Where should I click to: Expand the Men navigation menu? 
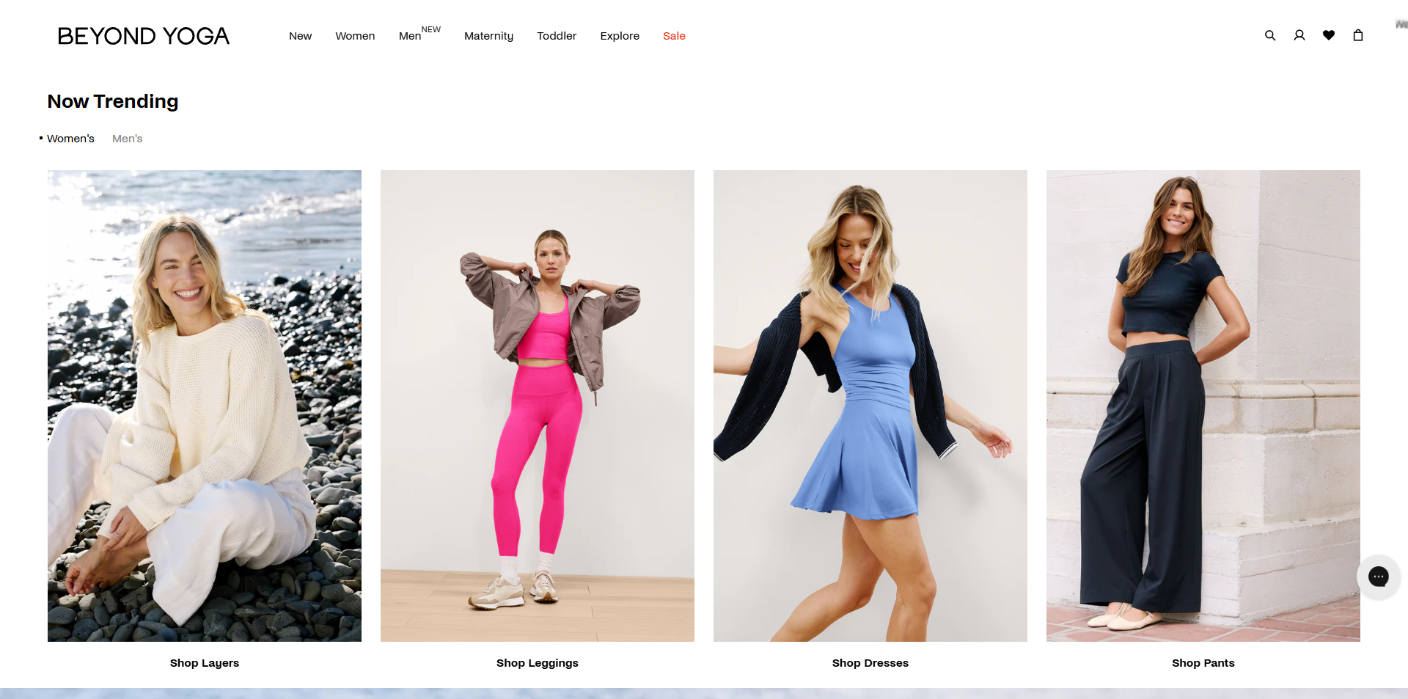click(x=410, y=36)
